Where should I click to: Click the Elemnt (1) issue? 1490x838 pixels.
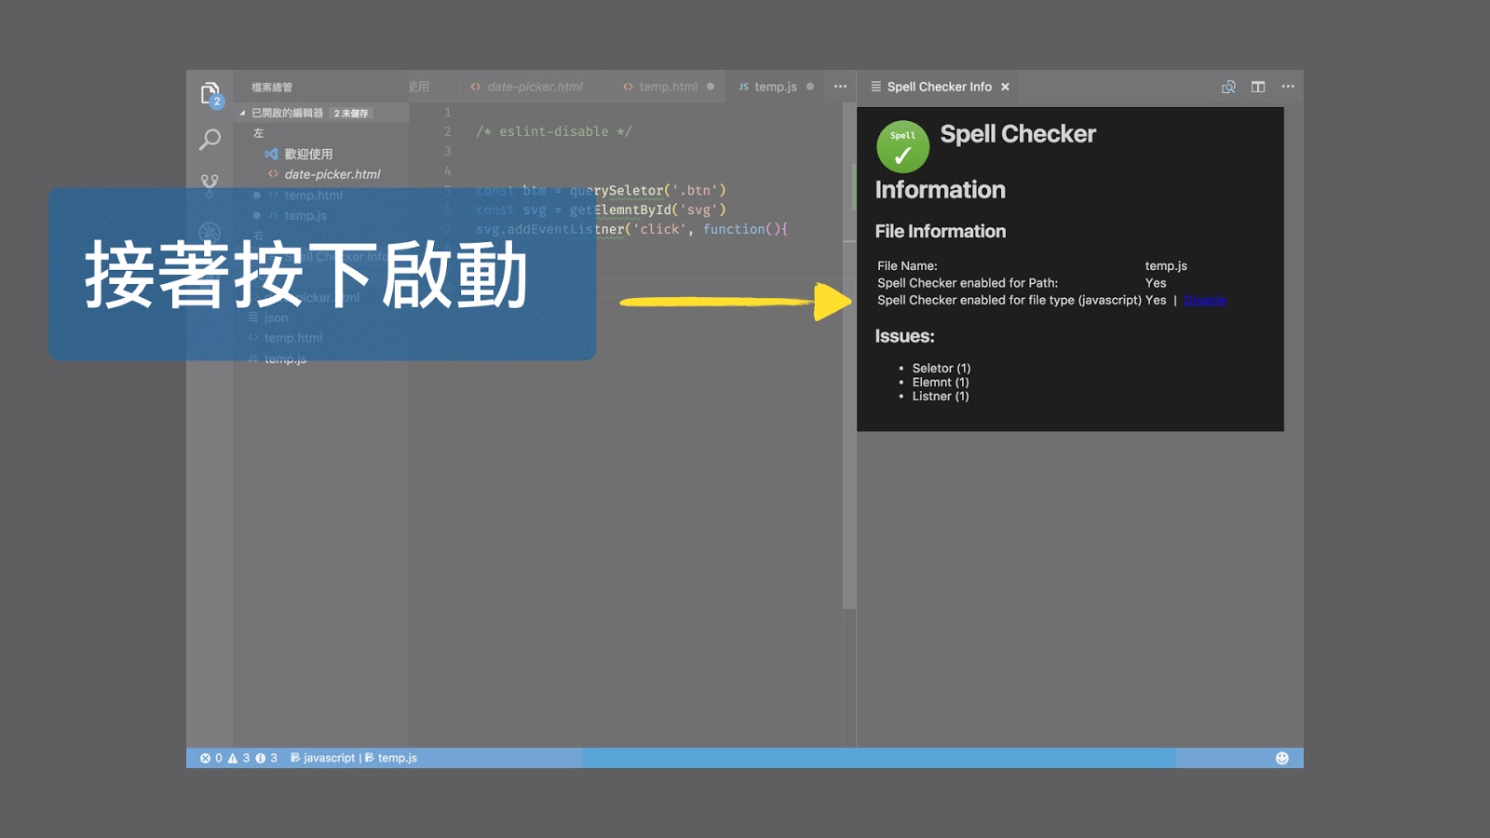point(940,382)
